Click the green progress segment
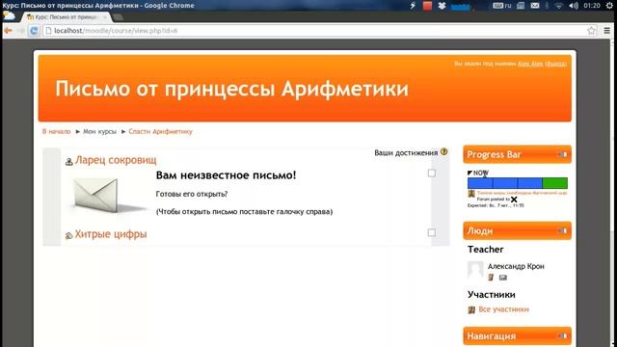Image resolution: width=617 pixels, height=347 pixels. [555, 183]
